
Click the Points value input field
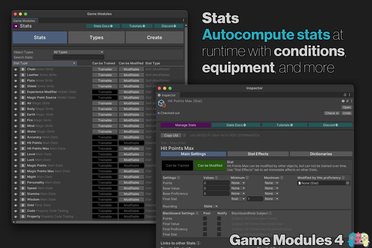[x=216, y=183]
